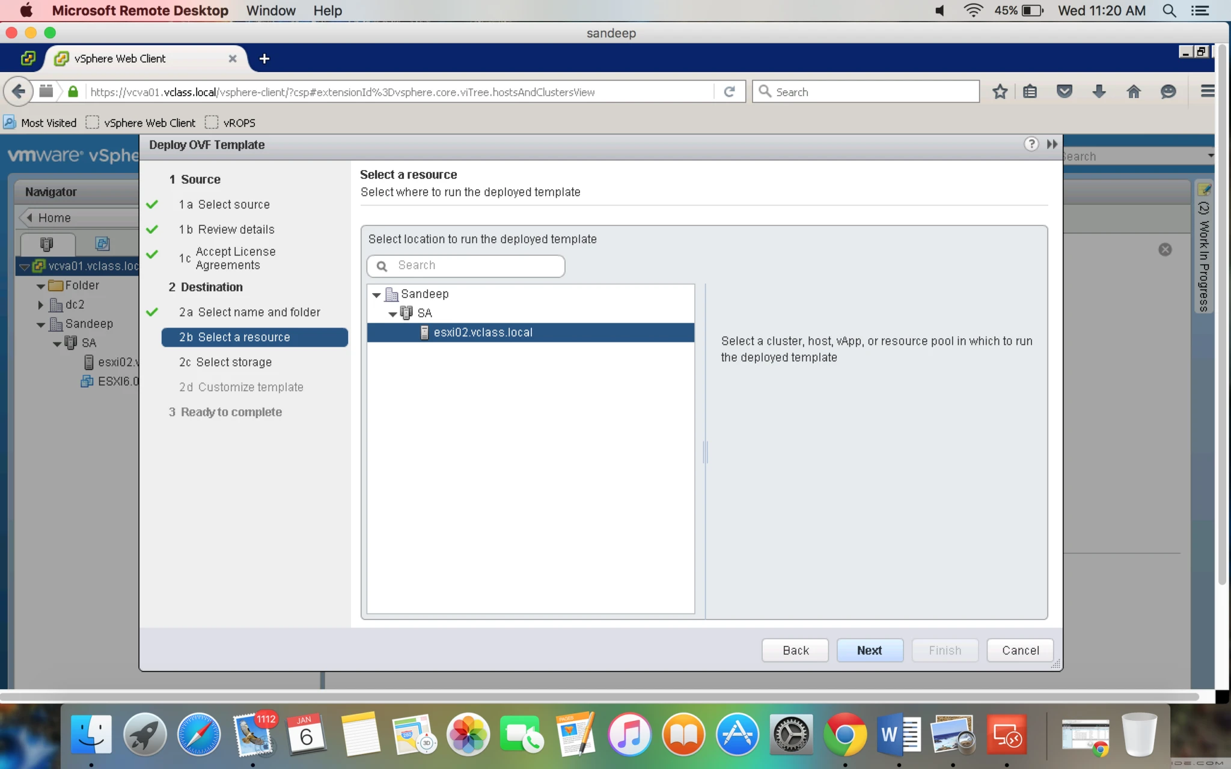Viewport: 1231px width, 769px height.
Task: Select esxi02.vclass.local host in resource tree
Action: click(x=531, y=333)
